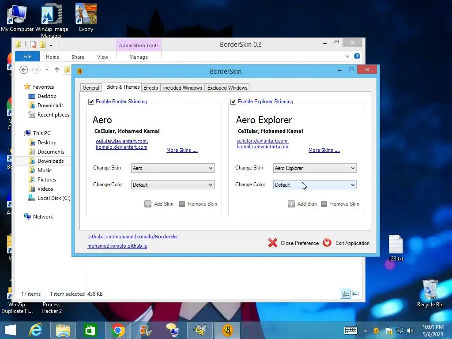Image resolution: width=452 pixels, height=339 pixels.
Task: Click Add Skin under the Aero border section
Action: (x=159, y=204)
